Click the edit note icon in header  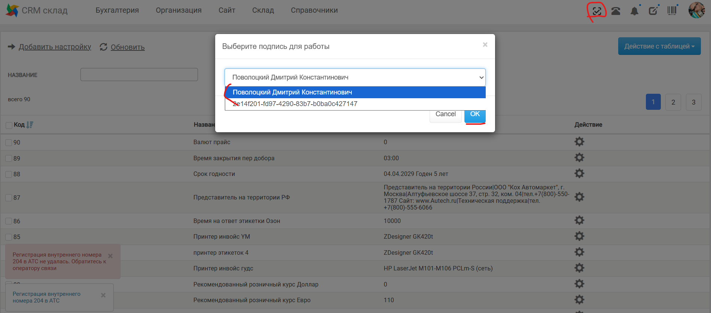[653, 11]
